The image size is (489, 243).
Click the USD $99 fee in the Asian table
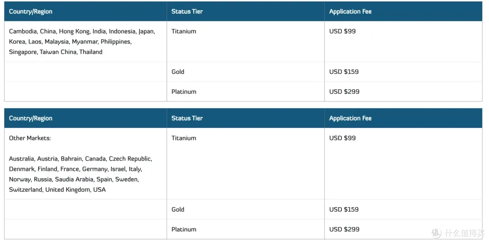click(x=342, y=31)
